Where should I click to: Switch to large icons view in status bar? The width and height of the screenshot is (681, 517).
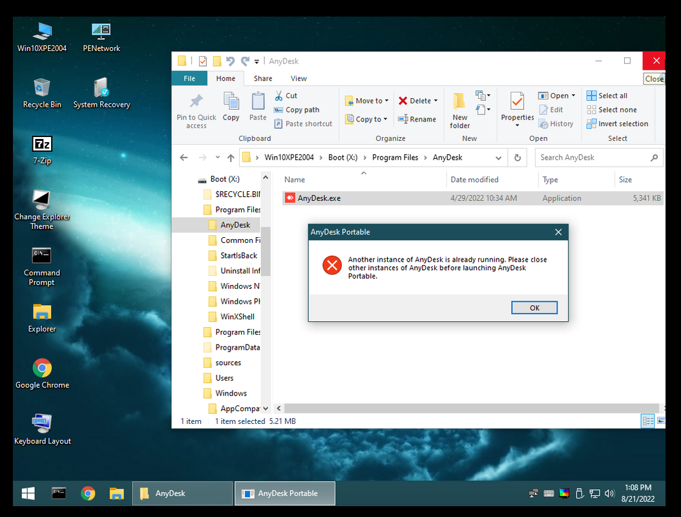661,421
